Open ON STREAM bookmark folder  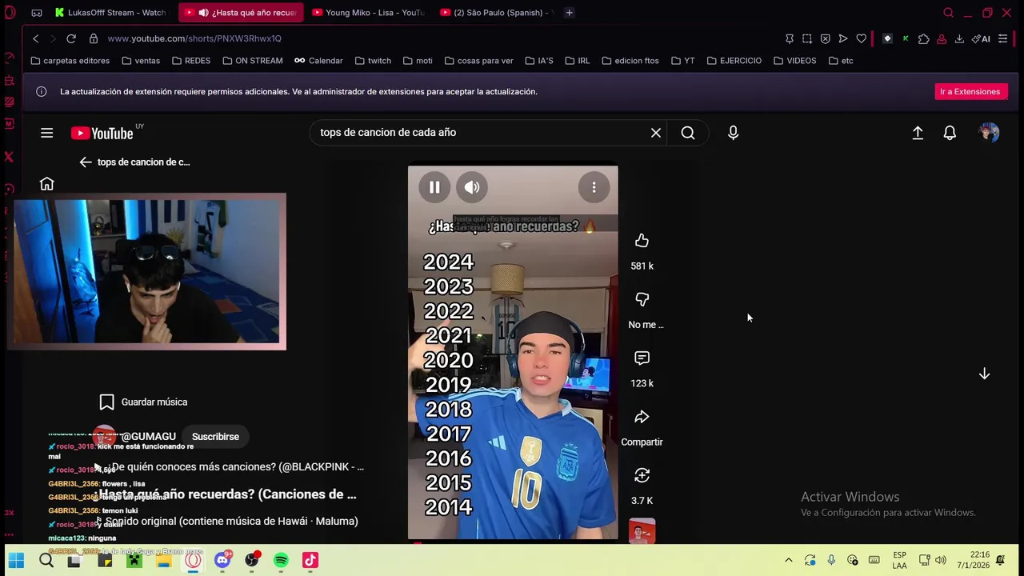252,61
